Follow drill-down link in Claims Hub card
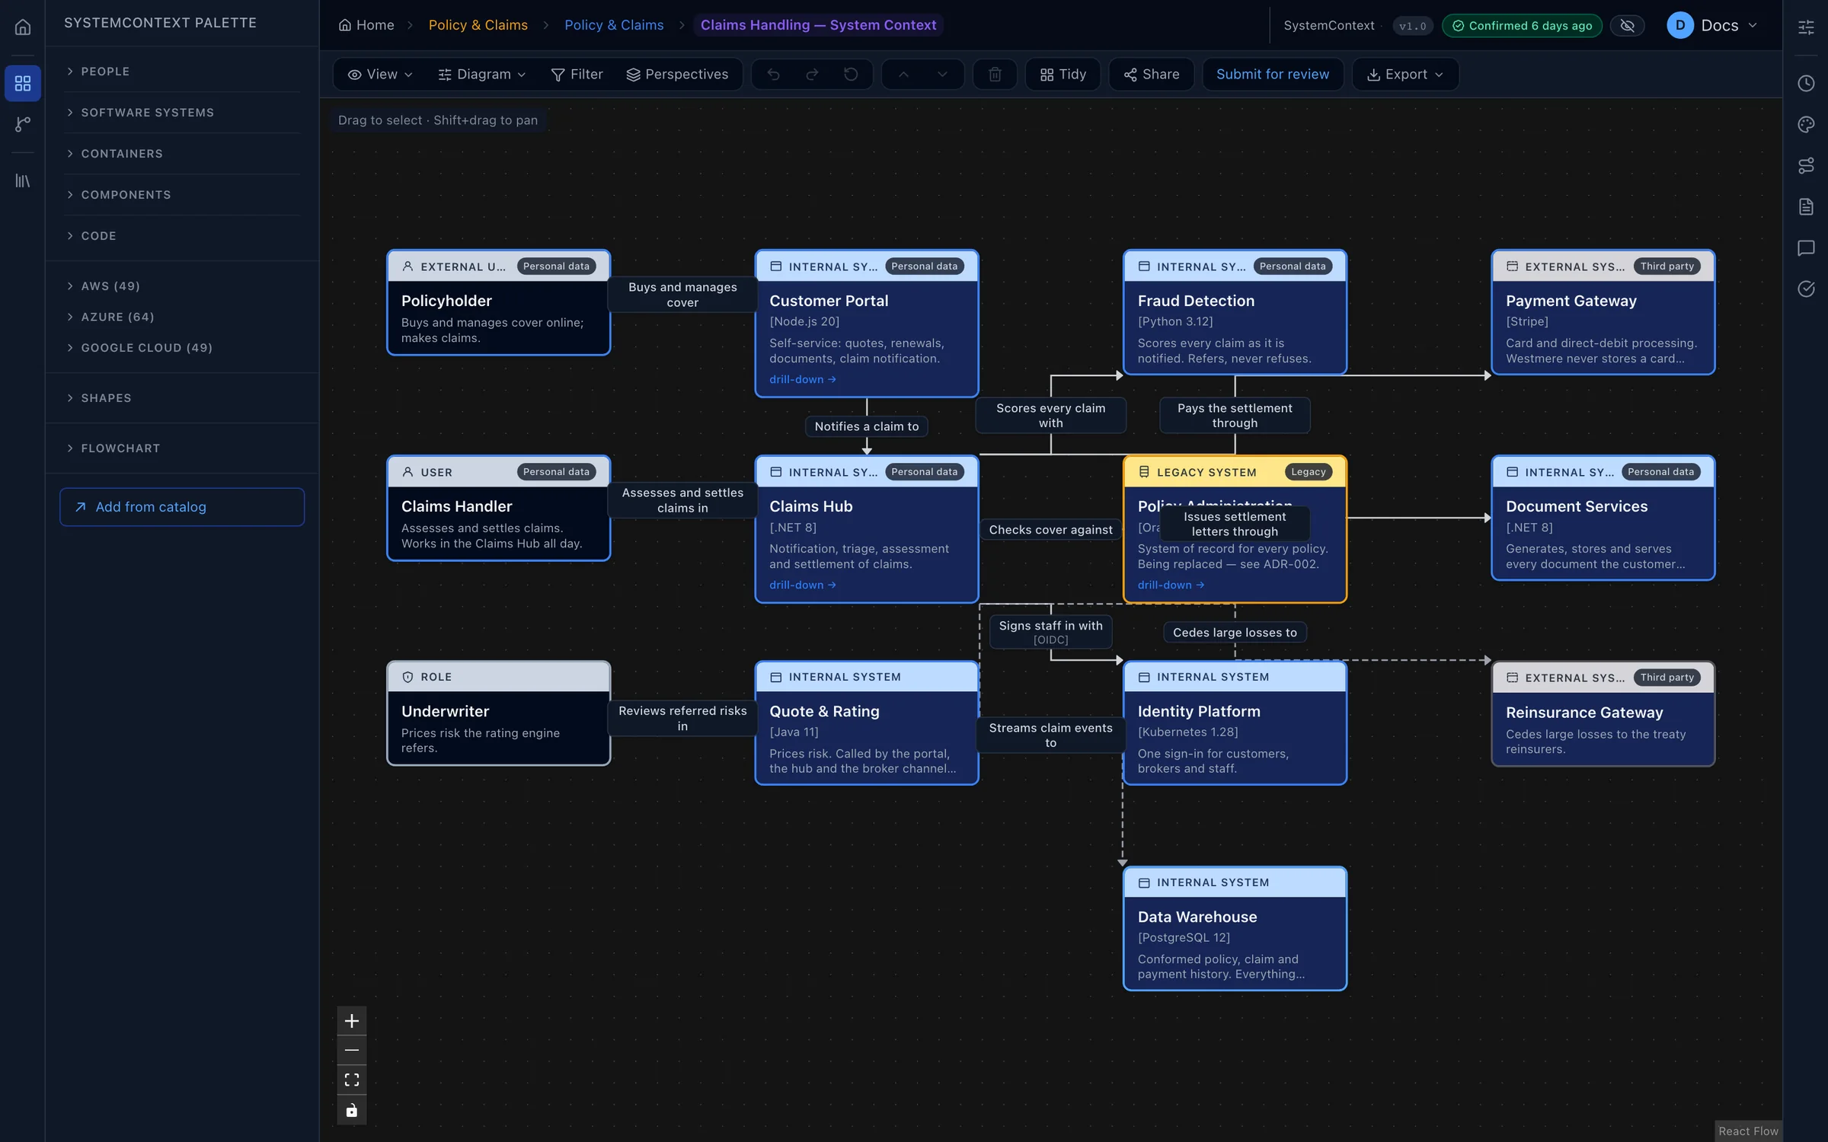 point(803,585)
